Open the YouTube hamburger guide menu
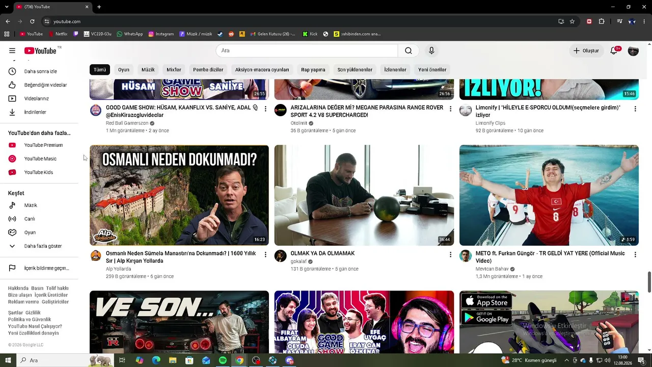This screenshot has height=367, width=652. [12, 50]
